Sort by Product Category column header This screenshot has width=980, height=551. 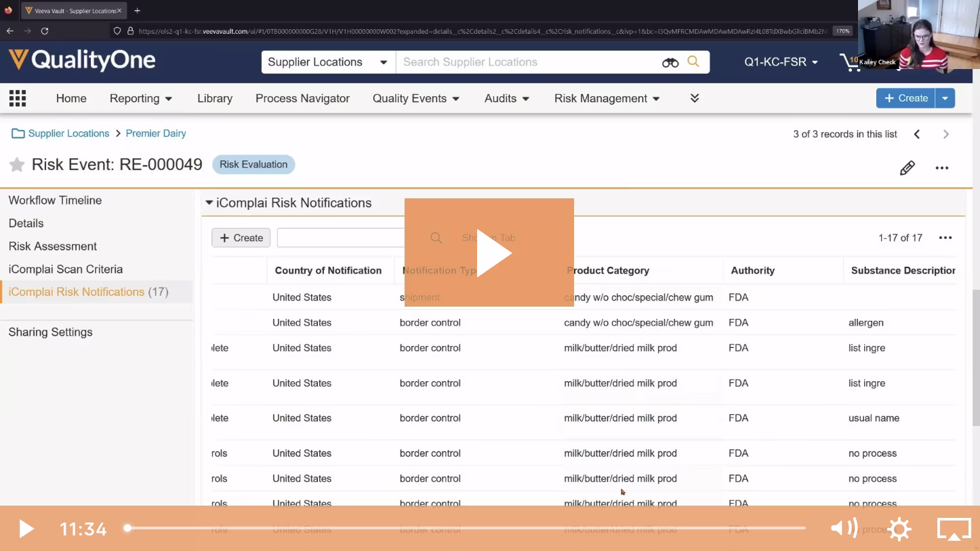pos(608,270)
